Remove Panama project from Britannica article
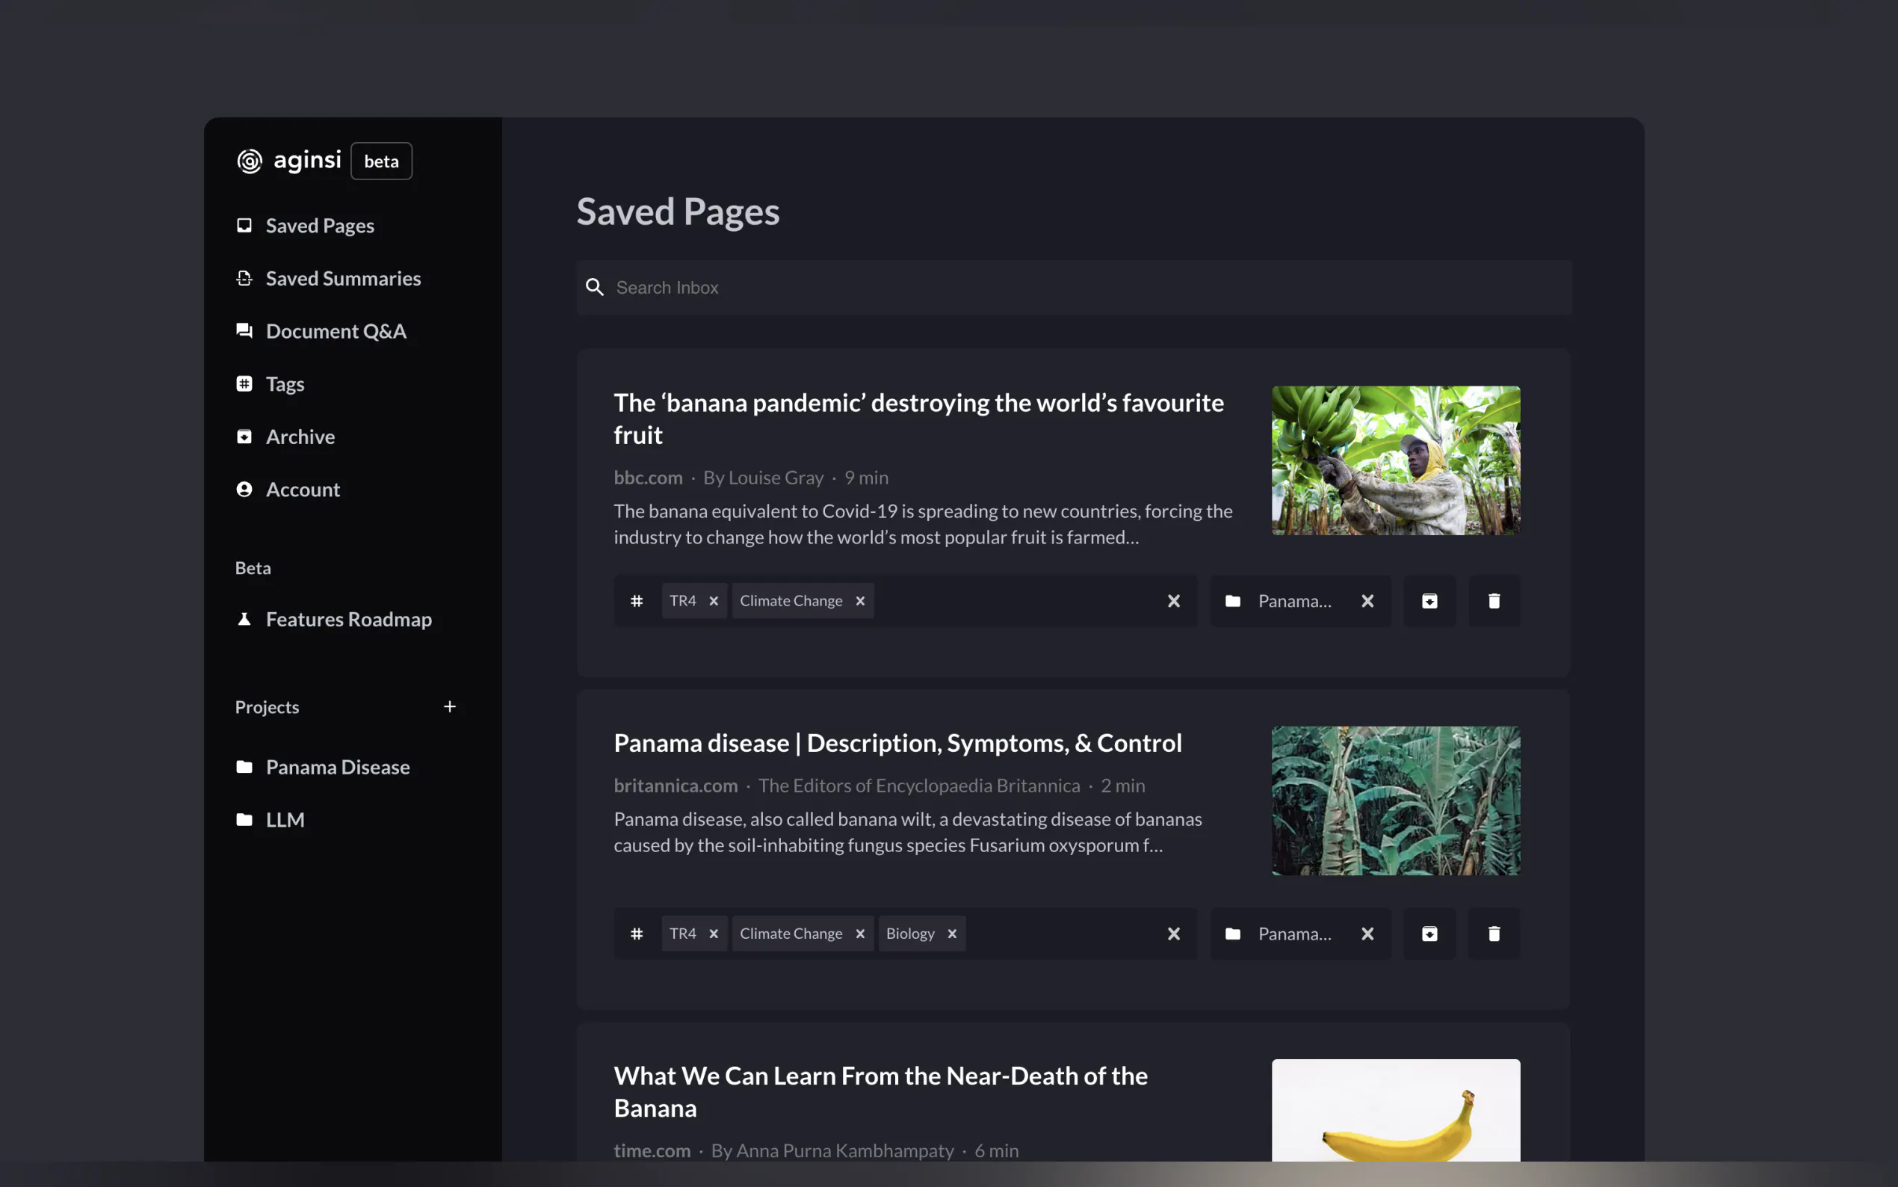Screen dimensions: 1898x1187 (x=1367, y=934)
